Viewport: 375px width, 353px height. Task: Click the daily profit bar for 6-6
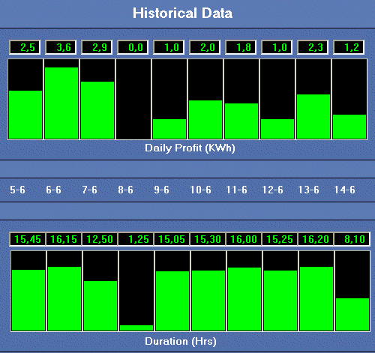pyautogui.click(x=61, y=99)
